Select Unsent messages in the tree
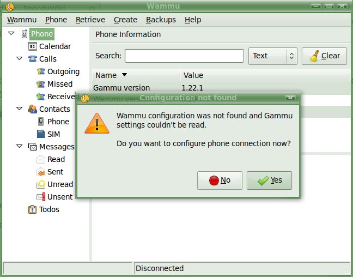This screenshot has height=277, width=353. coord(60,197)
